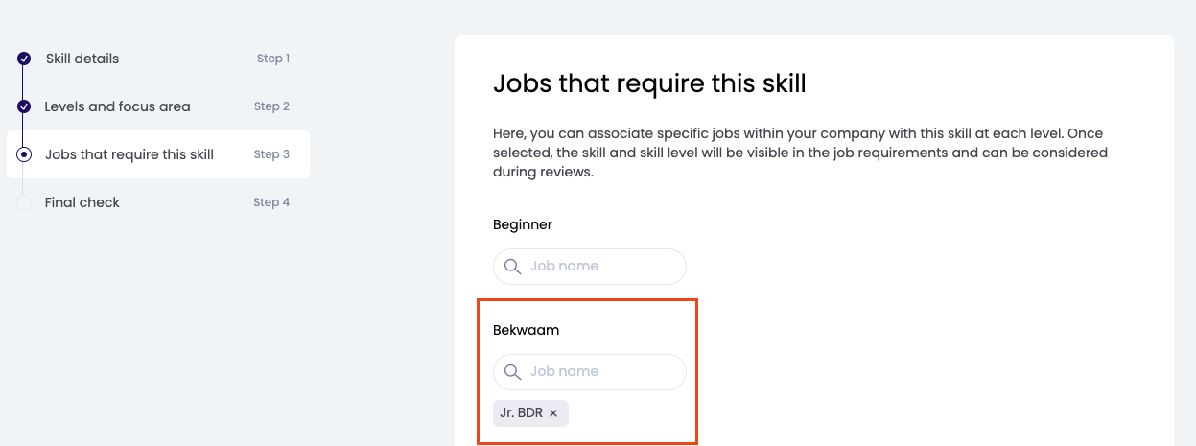Select the Jobs that require this skill step in the sidebar
The width and height of the screenshot is (1196, 446).
pos(129,154)
